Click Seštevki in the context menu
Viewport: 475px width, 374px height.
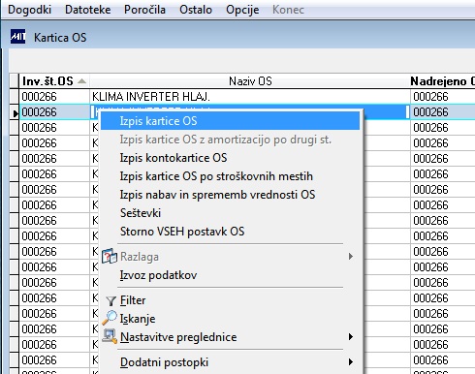[230, 213]
